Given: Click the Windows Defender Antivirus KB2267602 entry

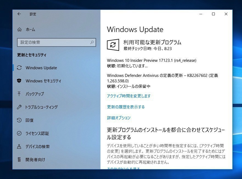Looking at the screenshot, I should point(163,78).
